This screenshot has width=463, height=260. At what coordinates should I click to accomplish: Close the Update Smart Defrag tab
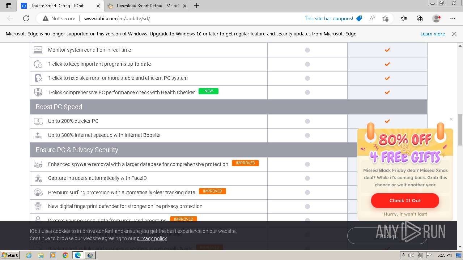(98, 6)
